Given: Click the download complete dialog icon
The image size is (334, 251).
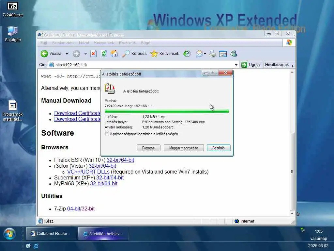Looking at the screenshot, I should pos(110,89).
